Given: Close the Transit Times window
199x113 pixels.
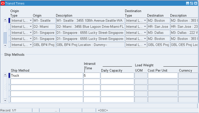Looking at the screenshot, I should (196, 4).
